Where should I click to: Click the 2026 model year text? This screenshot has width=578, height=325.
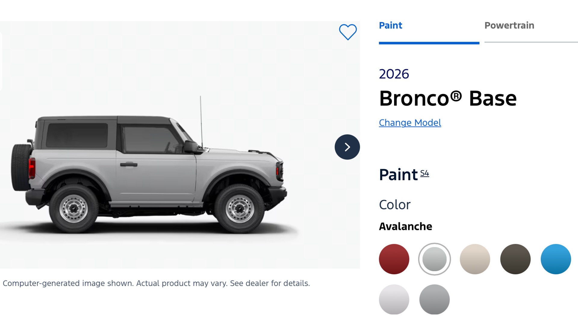pyautogui.click(x=394, y=74)
